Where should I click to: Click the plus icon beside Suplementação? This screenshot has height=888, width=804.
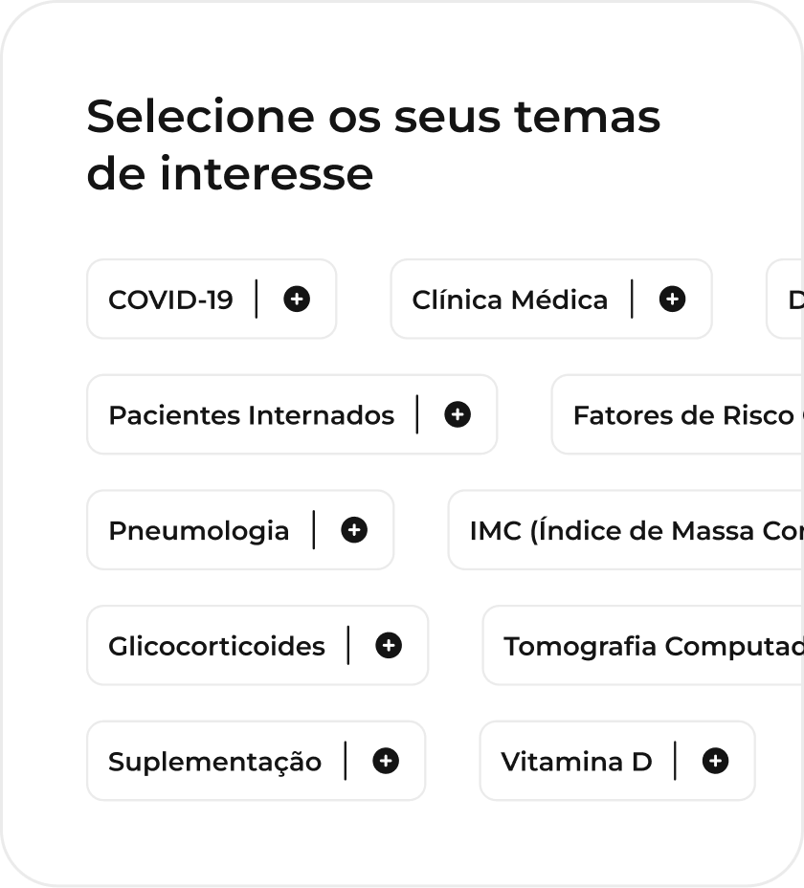coord(386,761)
